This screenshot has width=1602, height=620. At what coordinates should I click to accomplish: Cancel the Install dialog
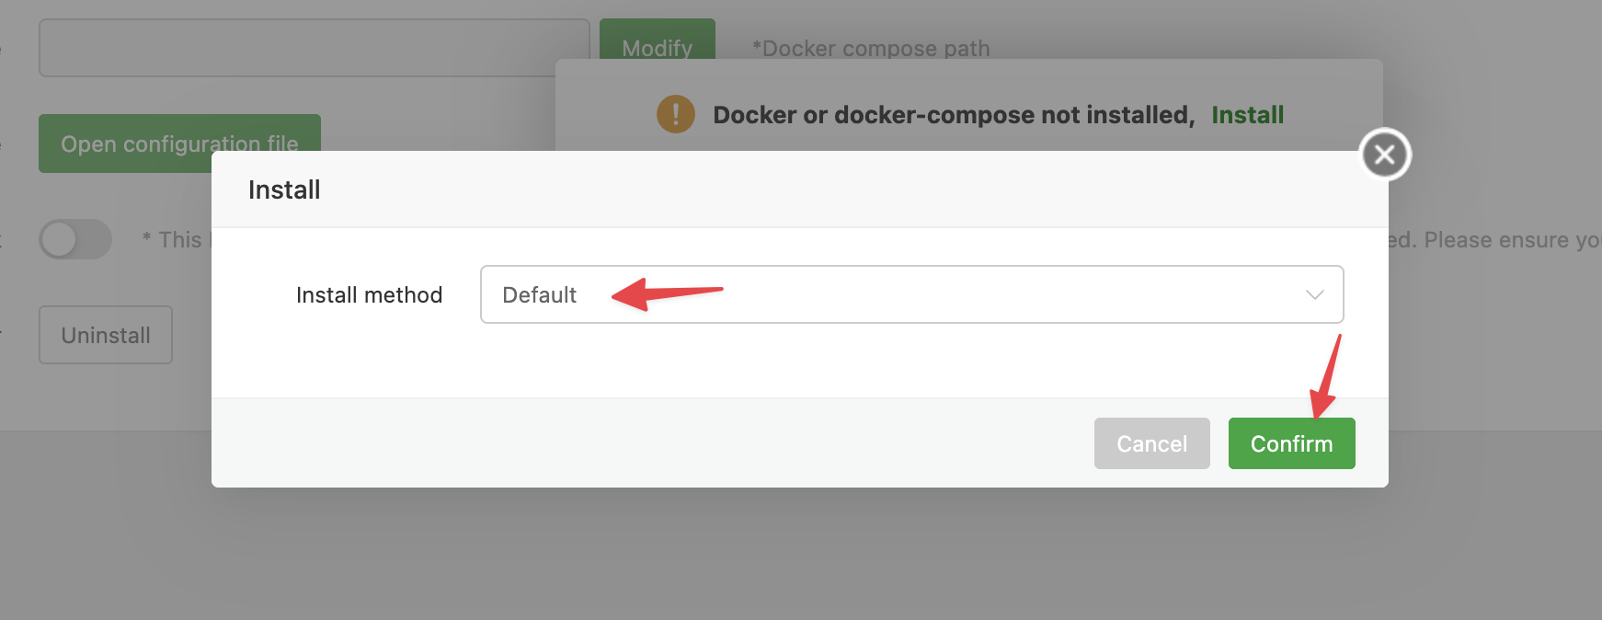1151,443
